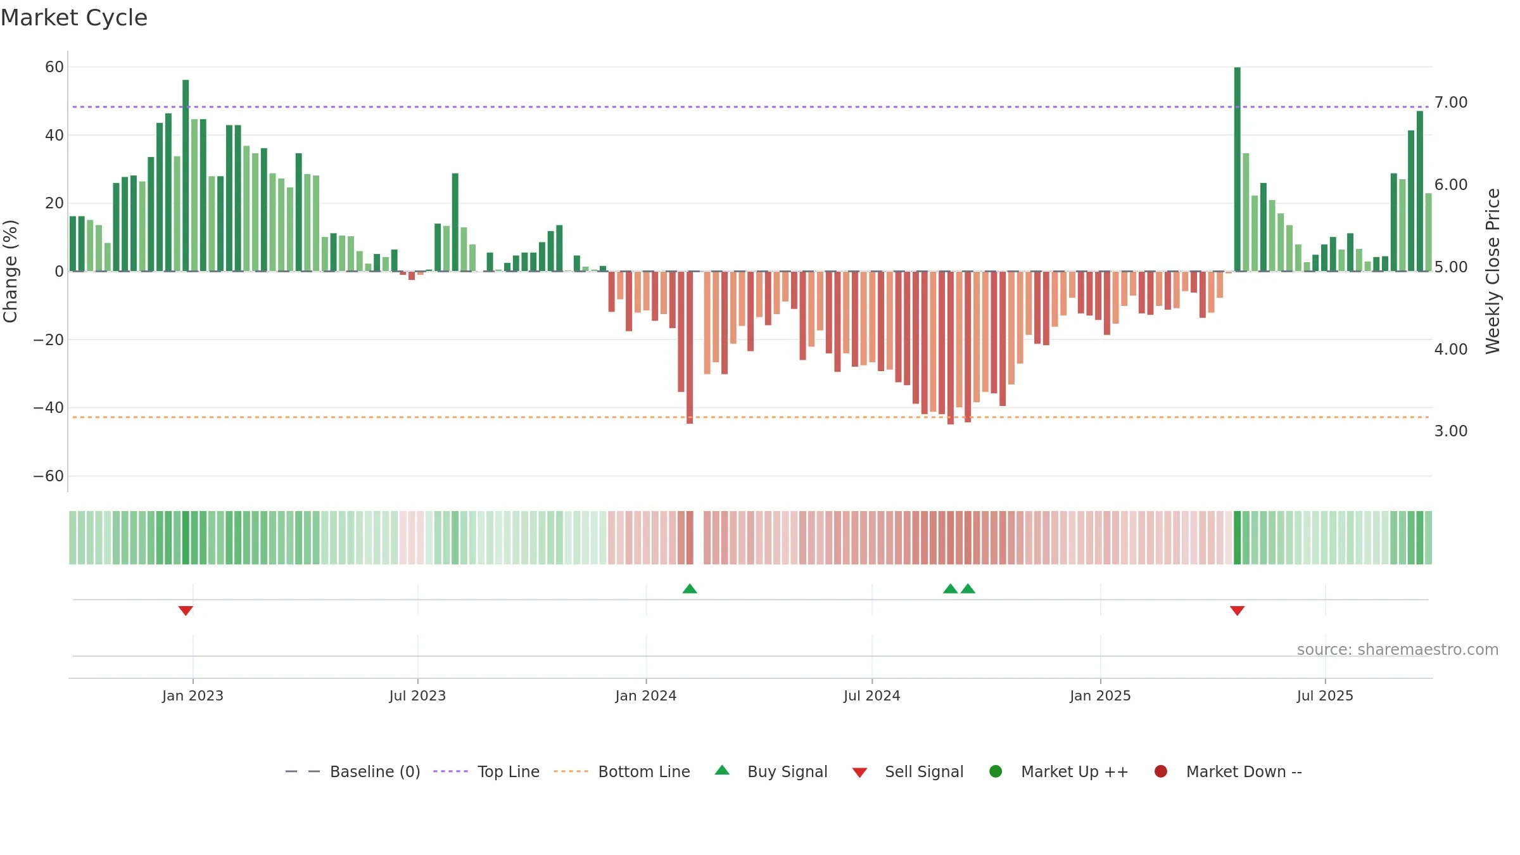Click the green Buy Signal triangle legend icon
The height and width of the screenshot is (855, 1520).
[x=722, y=770]
